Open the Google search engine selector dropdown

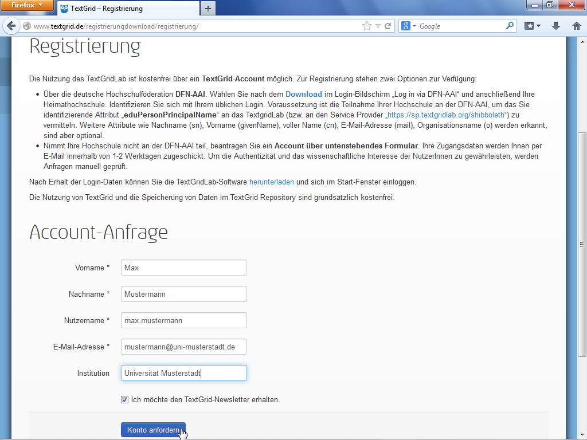pos(408,26)
